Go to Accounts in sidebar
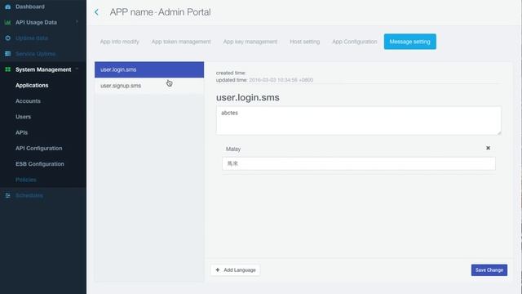Viewport: 522px width, 294px height. 28,101
